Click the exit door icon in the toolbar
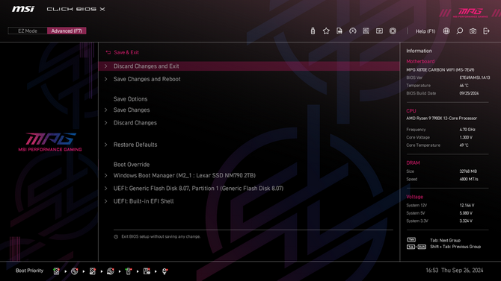Viewport: 501px width, 281px height. pos(486,31)
